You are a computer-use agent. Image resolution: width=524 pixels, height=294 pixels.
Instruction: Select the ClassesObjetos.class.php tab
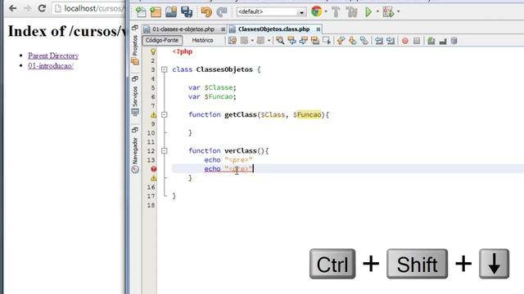point(273,29)
